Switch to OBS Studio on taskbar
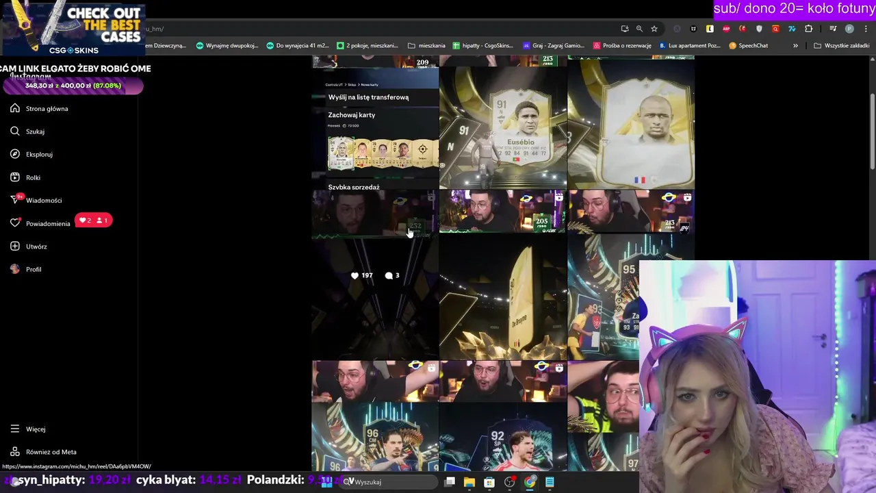Image resolution: width=876 pixels, height=493 pixels. (509, 482)
